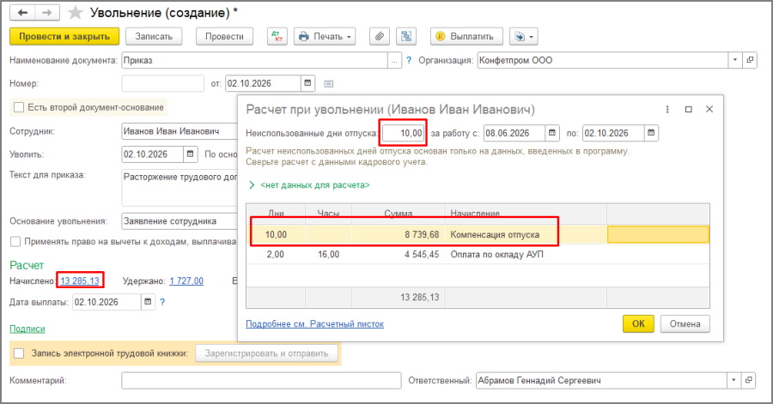This screenshot has height=404, width=773.
Task: Open the document structure icon
Action: [x=406, y=36]
